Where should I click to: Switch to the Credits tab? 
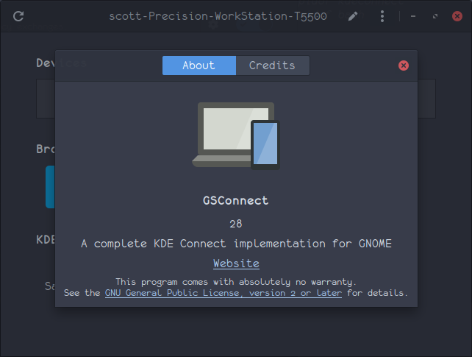273,66
